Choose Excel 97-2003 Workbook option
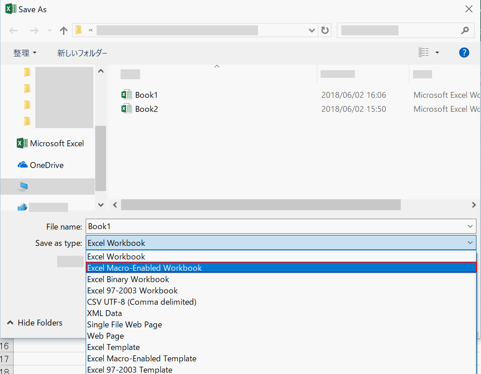 (281, 290)
